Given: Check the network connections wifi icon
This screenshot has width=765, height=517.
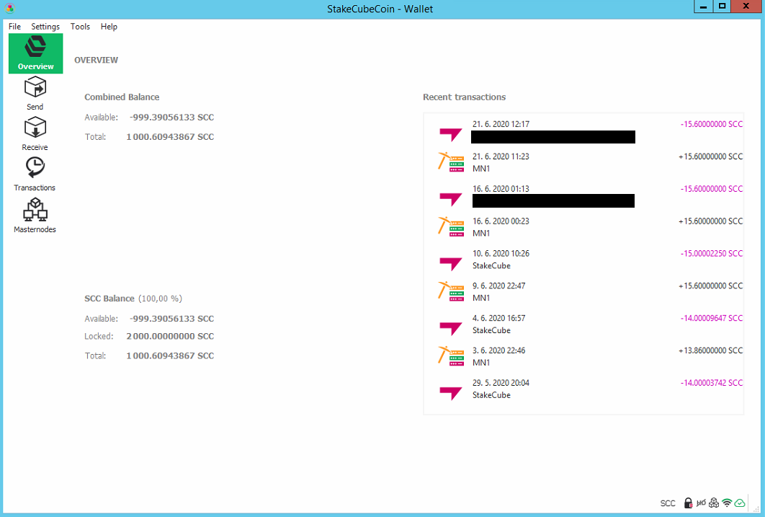Looking at the screenshot, I should coord(727,503).
